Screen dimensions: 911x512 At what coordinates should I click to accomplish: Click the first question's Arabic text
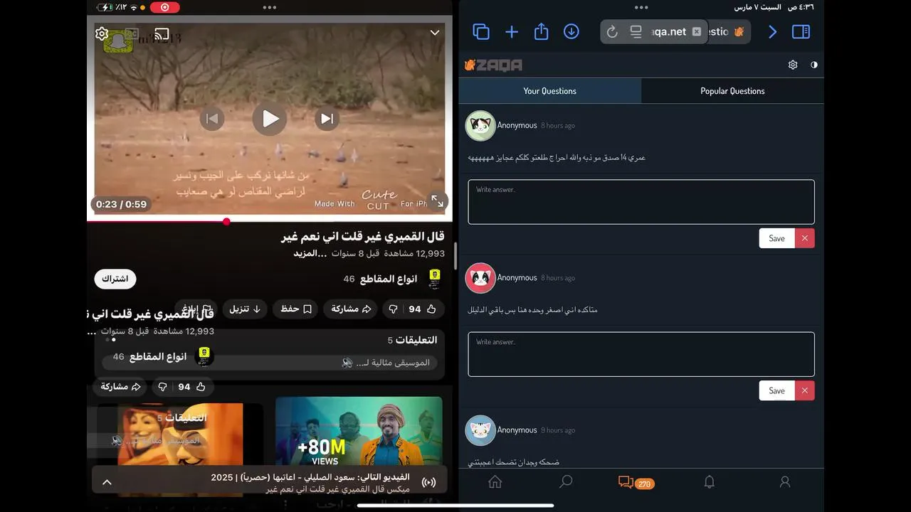point(557,157)
